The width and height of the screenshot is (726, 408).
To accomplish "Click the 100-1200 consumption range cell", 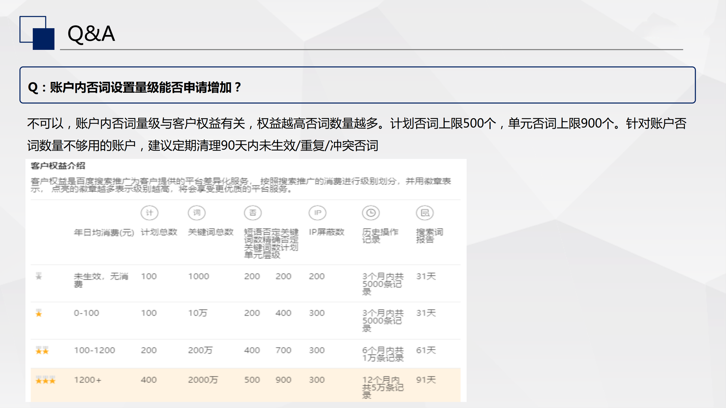I will coord(95,350).
